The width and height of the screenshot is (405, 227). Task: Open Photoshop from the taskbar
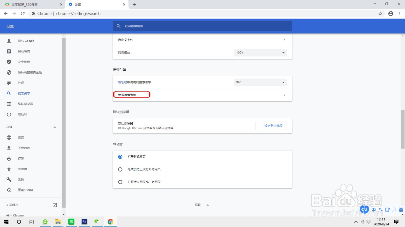tap(84, 222)
